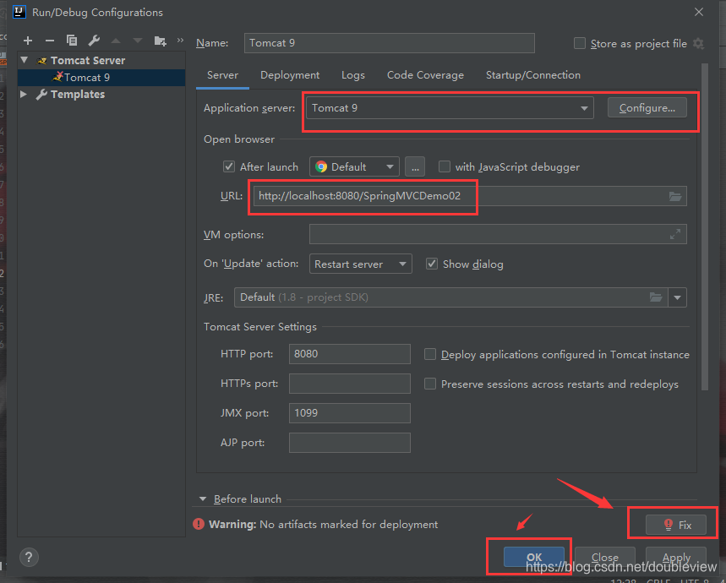Expand the Templates tree node
Screen dimensions: 726x583
pyautogui.click(x=24, y=94)
